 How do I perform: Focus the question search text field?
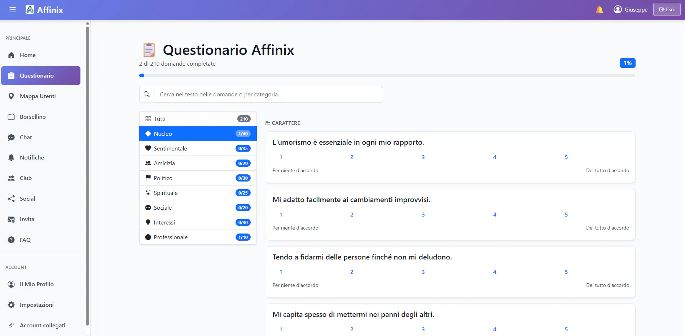(268, 94)
